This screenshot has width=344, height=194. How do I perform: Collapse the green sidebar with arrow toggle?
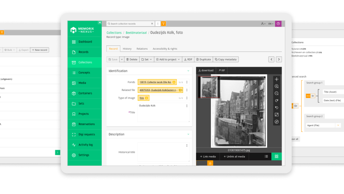pyautogui.click(x=100, y=23)
